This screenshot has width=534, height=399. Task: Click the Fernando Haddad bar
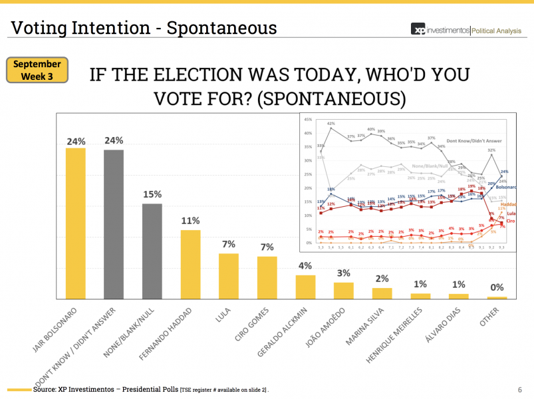click(x=191, y=264)
